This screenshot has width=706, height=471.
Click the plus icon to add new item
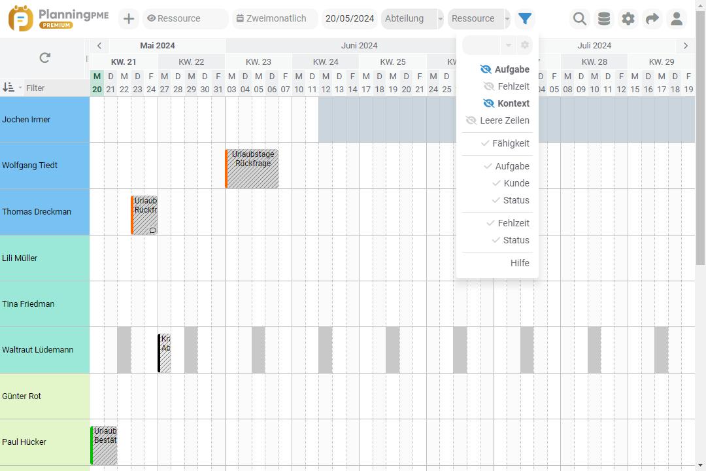point(129,19)
